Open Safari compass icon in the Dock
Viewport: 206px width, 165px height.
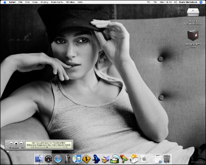(x=58, y=159)
